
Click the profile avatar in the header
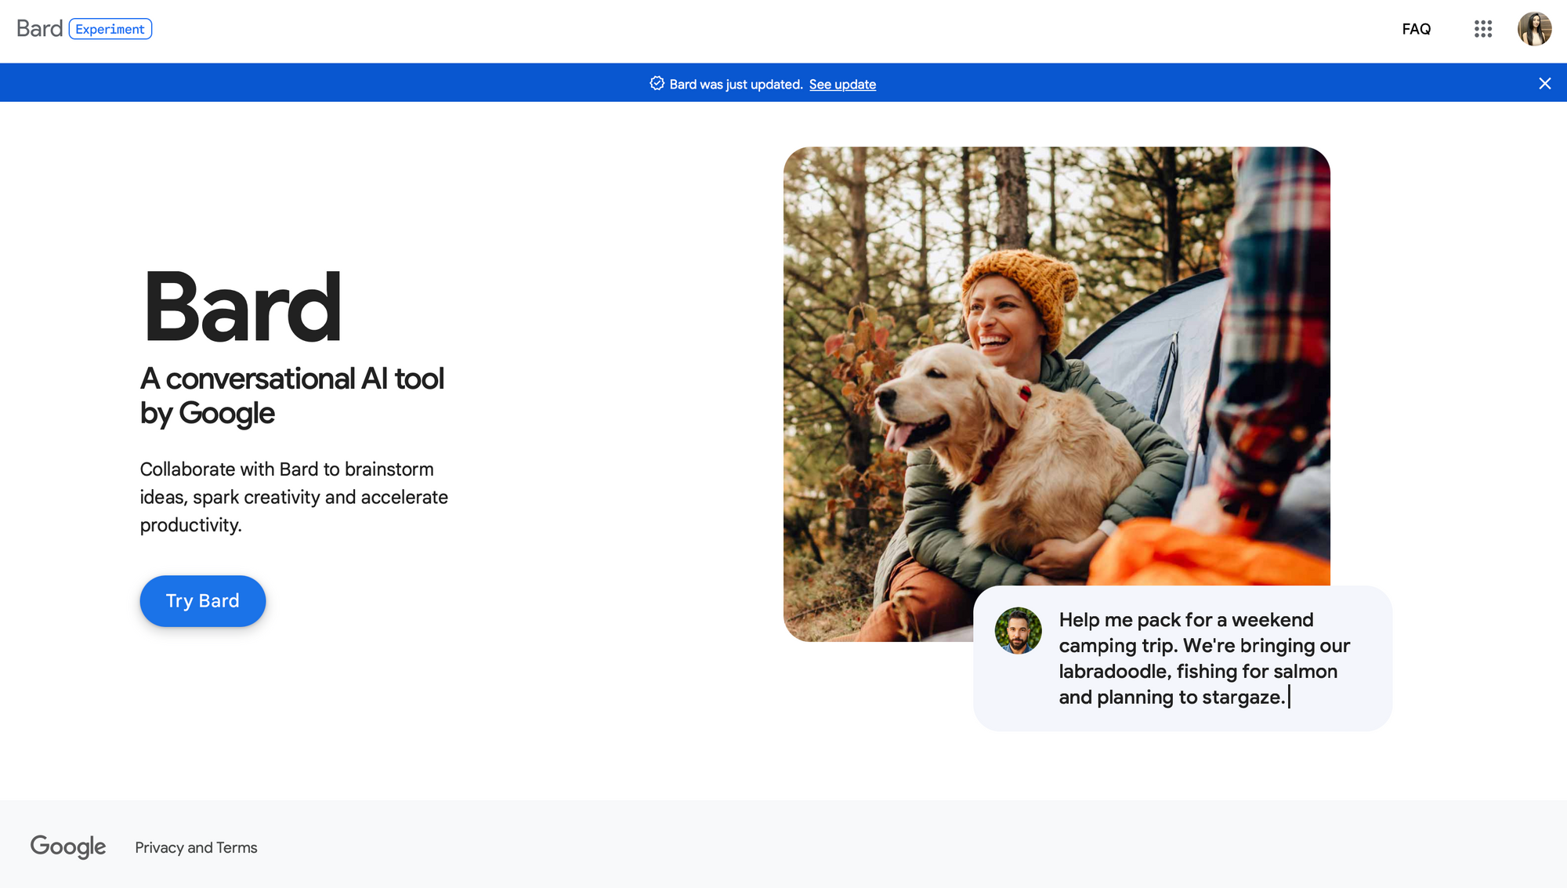tap(1534, 29)
